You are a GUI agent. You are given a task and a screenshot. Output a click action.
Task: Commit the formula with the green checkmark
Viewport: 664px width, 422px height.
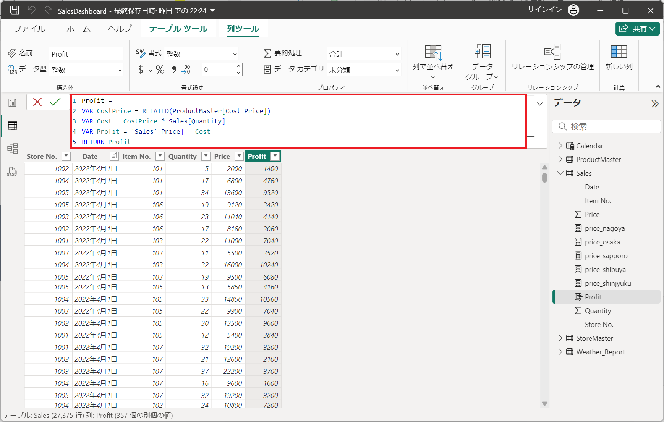tap(55, 102)
